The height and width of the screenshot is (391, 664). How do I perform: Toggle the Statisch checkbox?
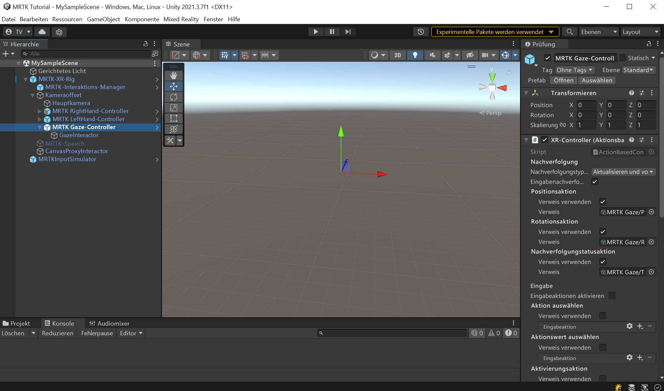(x=623, y=58)
